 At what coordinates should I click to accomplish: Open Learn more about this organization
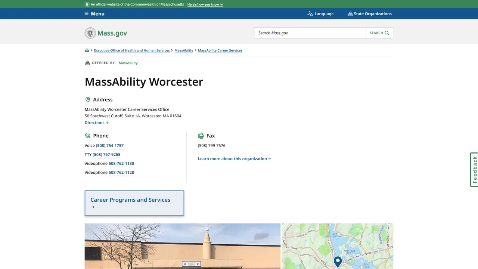tap(235, 159)
